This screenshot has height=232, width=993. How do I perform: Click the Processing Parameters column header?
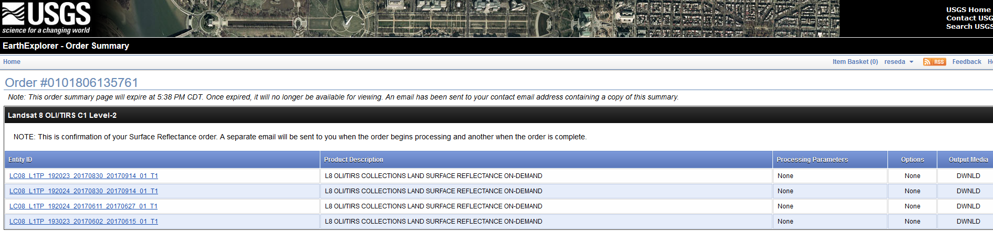click(x=812, y=160)
